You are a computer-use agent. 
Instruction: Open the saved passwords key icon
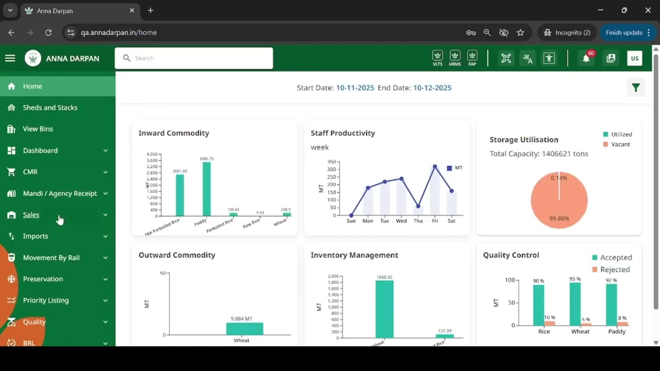pyautogui.click(x=471, y=32)
